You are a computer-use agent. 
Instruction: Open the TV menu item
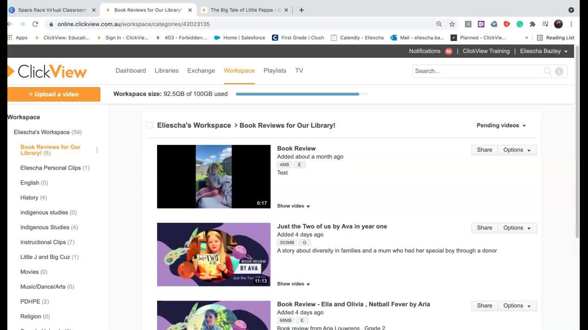pyautogui.click(x=299, y=71)
